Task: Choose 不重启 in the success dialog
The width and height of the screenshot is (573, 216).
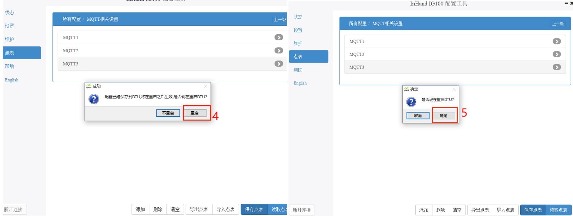Action: [168, 113]
